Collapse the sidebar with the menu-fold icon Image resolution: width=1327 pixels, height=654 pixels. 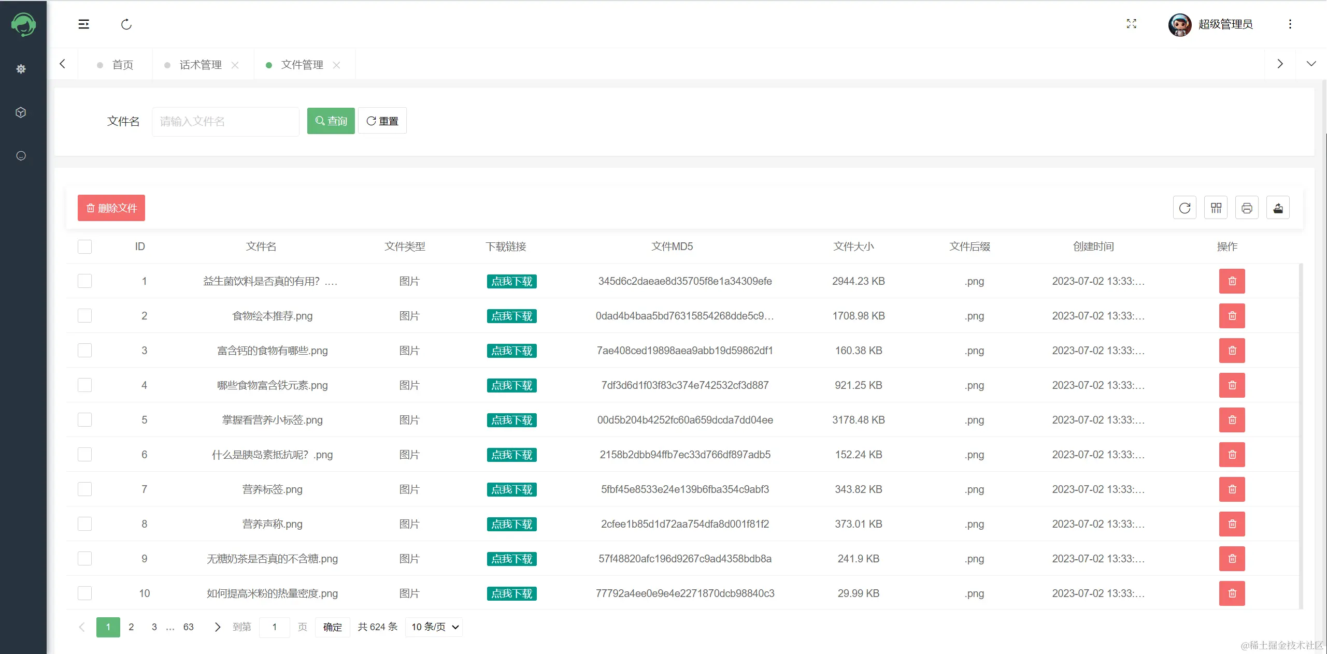click(x=83, y=24)
